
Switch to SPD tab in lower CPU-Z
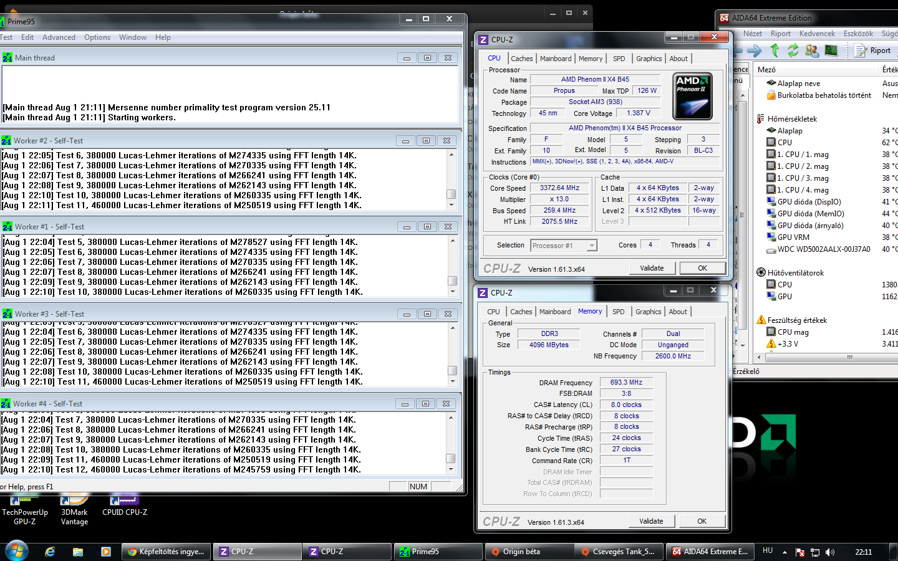click(x=618, y=312)
